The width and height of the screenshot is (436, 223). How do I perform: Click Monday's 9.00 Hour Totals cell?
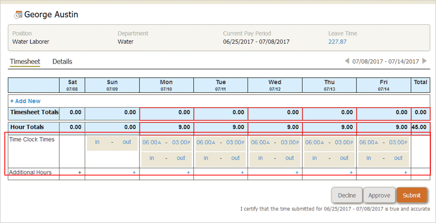166,127
